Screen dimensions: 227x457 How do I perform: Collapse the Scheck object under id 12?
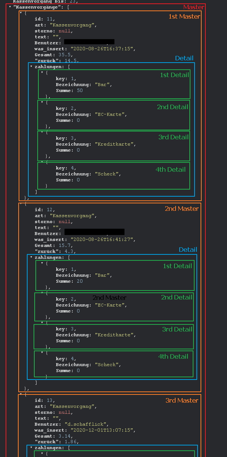click(x=42, y=353)
